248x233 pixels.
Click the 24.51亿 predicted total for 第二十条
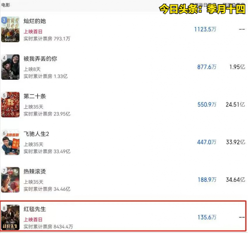click(235, 105)
